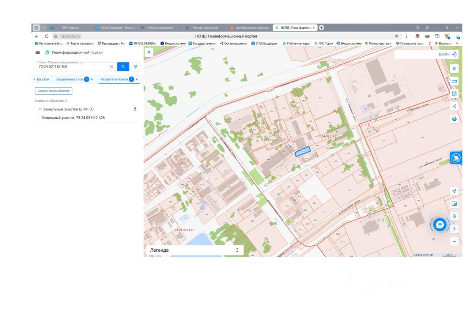Click Войти login button
Screen dimensions: 468x331
[x=447, y=54]
